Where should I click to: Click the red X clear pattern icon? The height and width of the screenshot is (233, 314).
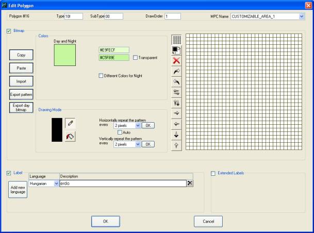point(177,61)
